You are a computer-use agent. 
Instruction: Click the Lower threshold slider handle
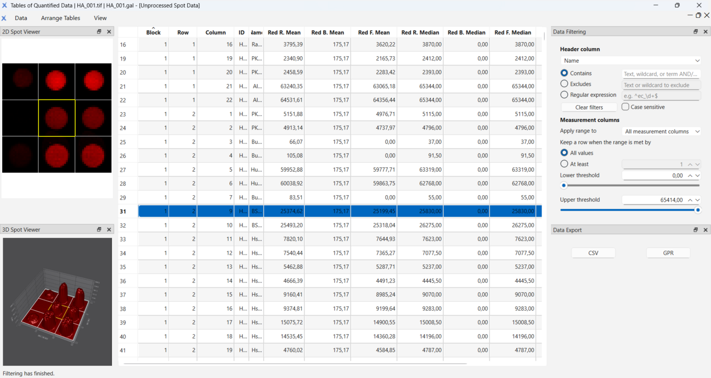564,186
